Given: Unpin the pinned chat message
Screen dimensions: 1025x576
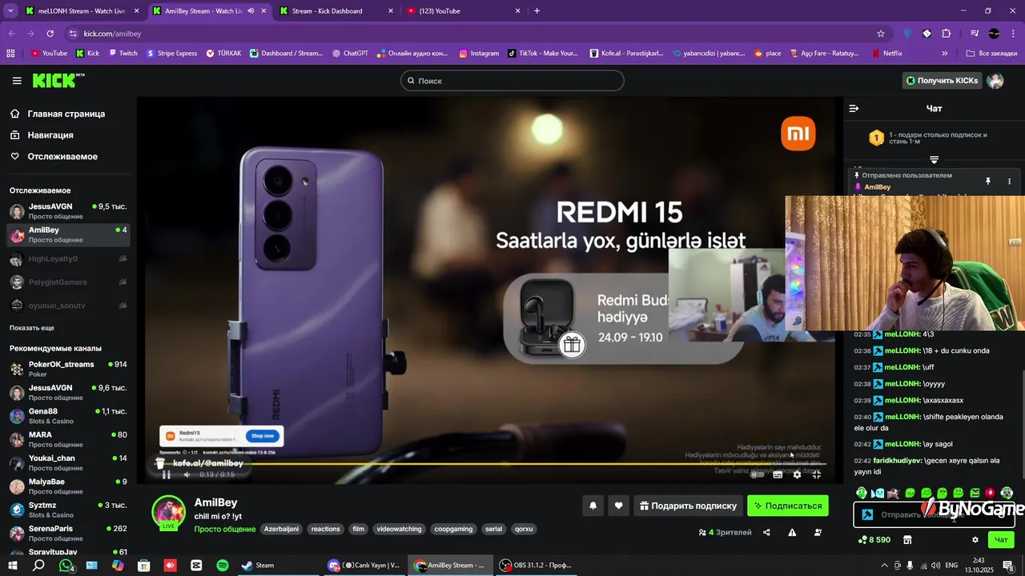Looking at the screenshot, I should click(988, 182).
